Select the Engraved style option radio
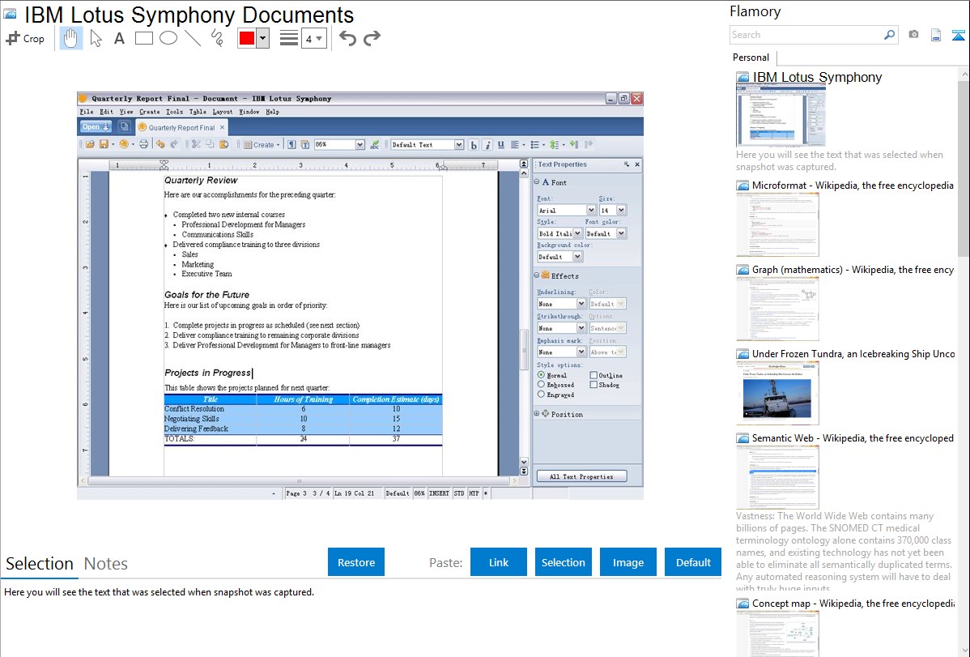The image size is (970, 657). click(542, 395)
